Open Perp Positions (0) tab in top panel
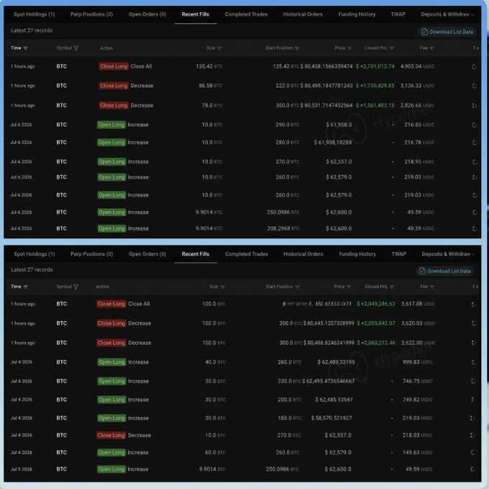 [92, 14]
